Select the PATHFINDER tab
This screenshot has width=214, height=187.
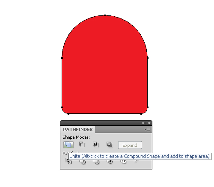78,129
